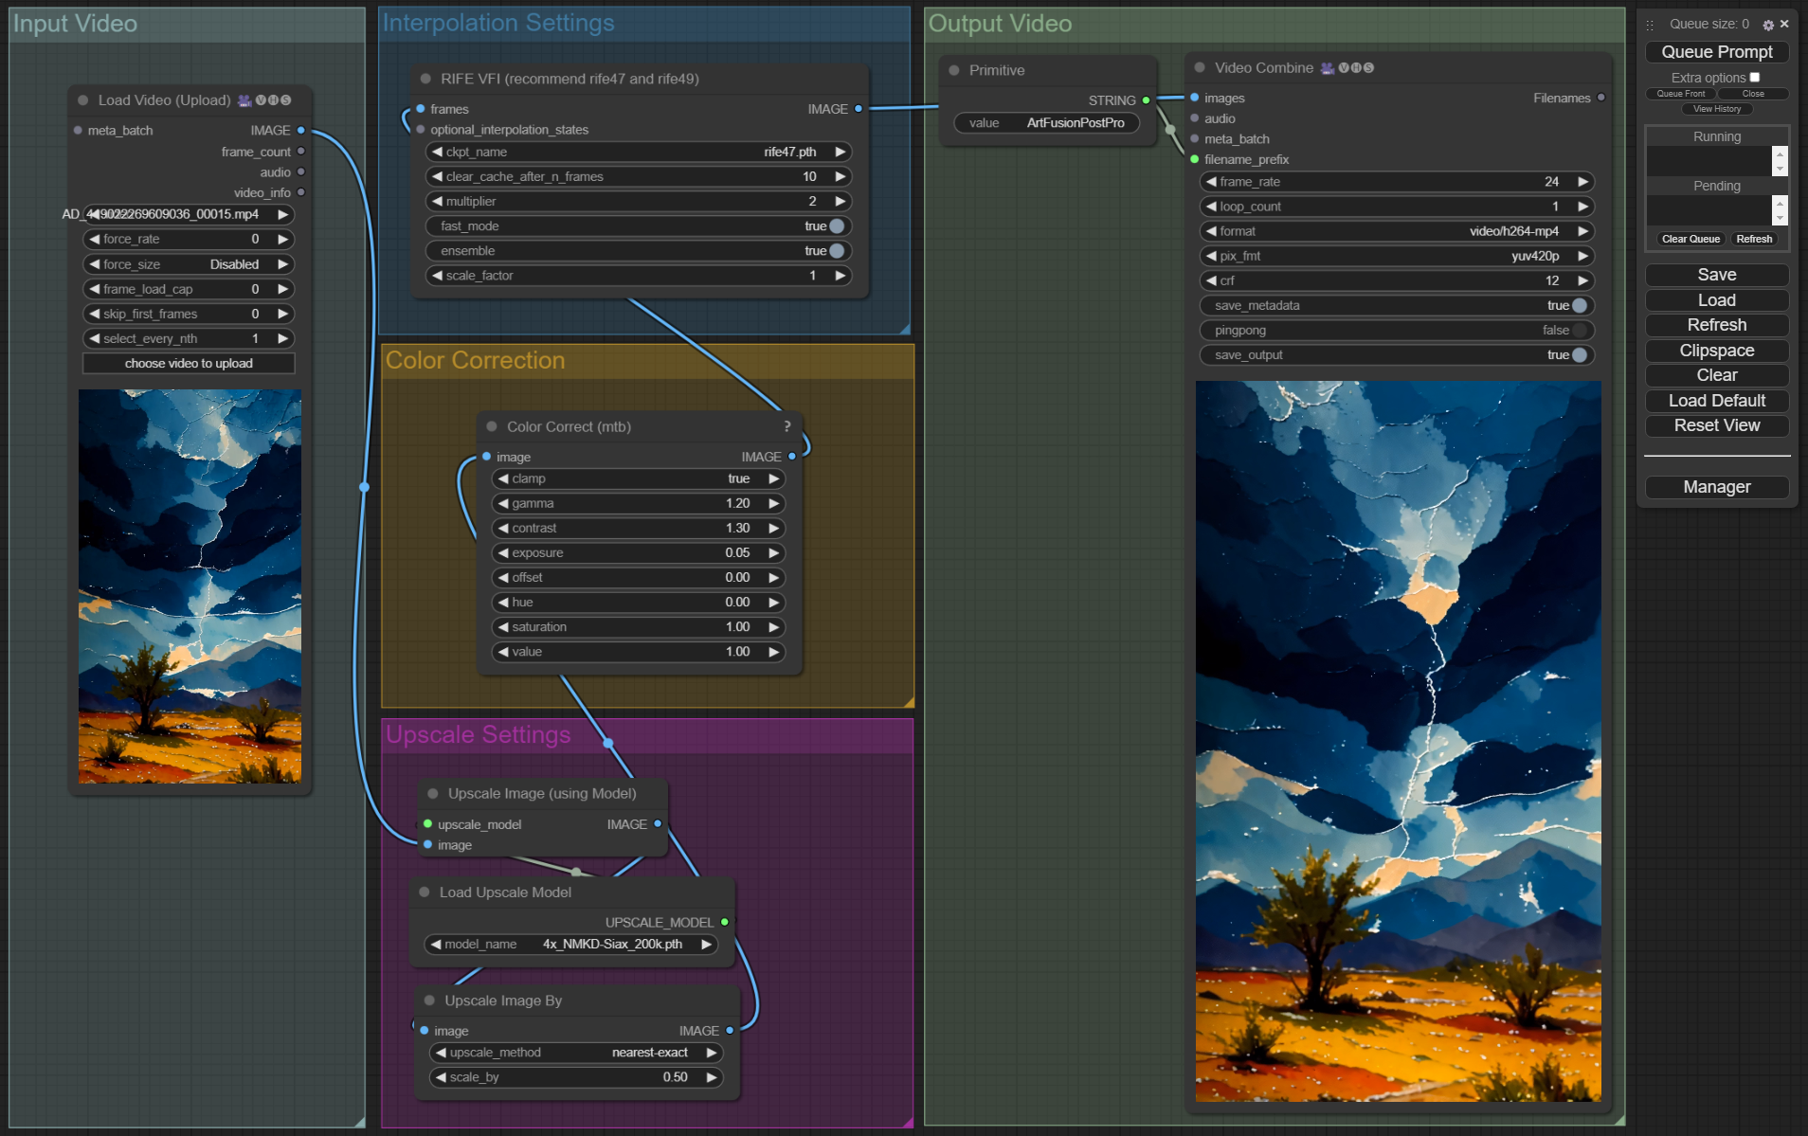The width and height of the screenshot is (1808, 1136).
Task: Click the help question mark on Color Correct node
Action: (x=786, y=426)
